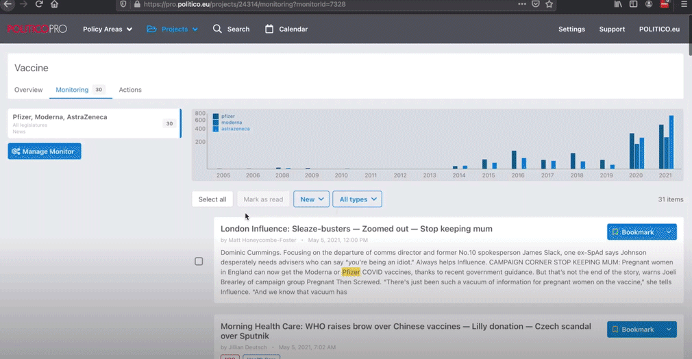Click the Mark as read button
Image resolution: width=692 pixels, height=359 pixels.
point(263,199)
